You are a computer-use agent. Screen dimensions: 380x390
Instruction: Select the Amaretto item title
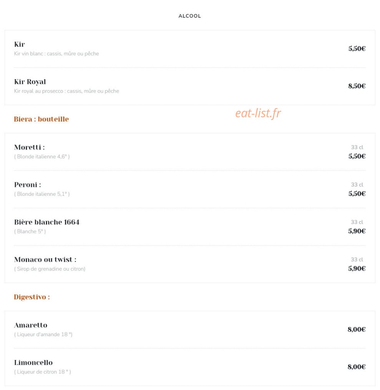(x=31, y=325)
